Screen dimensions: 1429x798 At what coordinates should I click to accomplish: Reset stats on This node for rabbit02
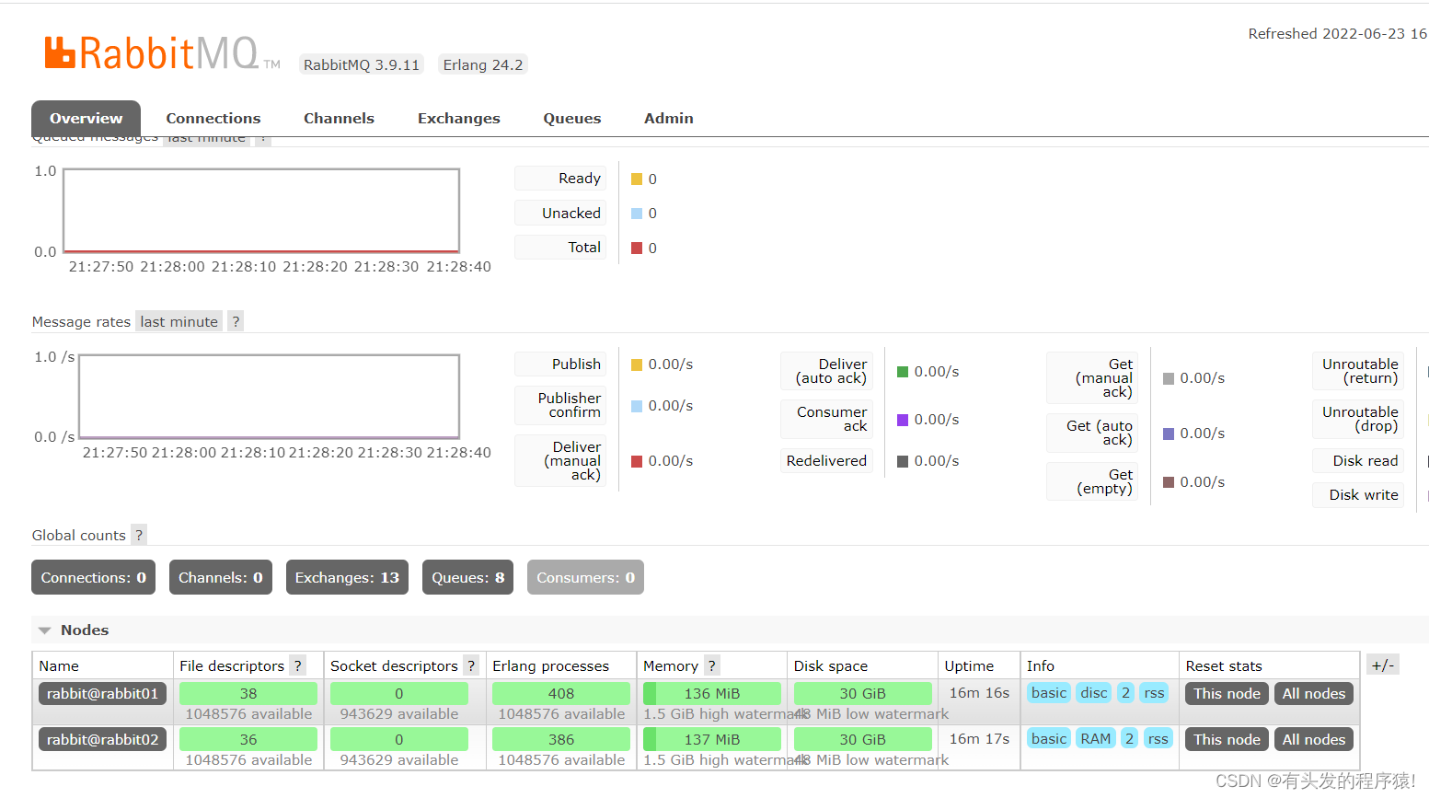[x=1227, y=739]
